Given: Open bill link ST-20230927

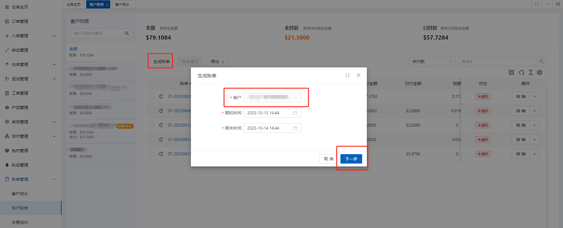Looking at the screenshot, I should click(x=179, y=154).
